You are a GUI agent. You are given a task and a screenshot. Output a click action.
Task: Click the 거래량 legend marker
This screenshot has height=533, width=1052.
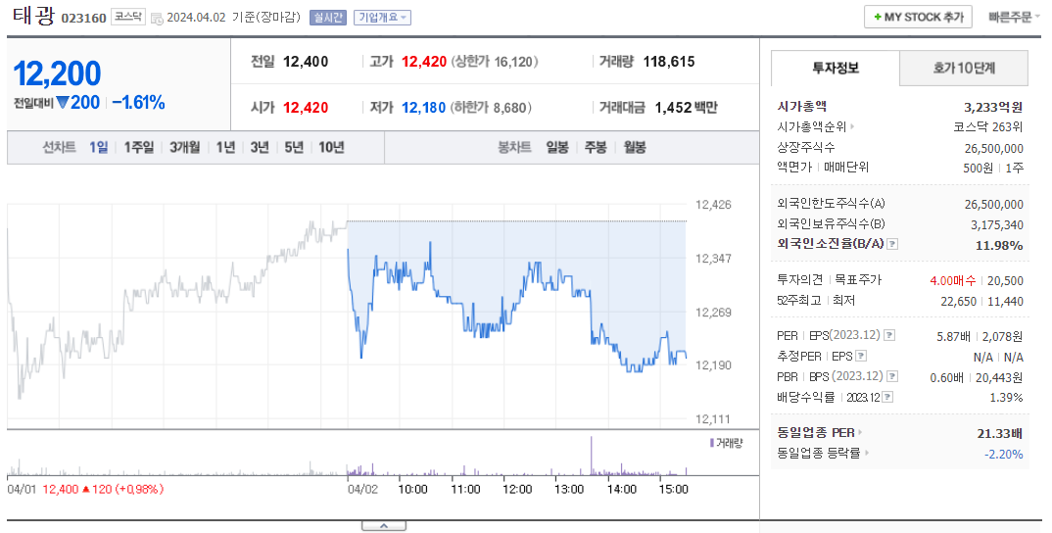tap(712, 443)
